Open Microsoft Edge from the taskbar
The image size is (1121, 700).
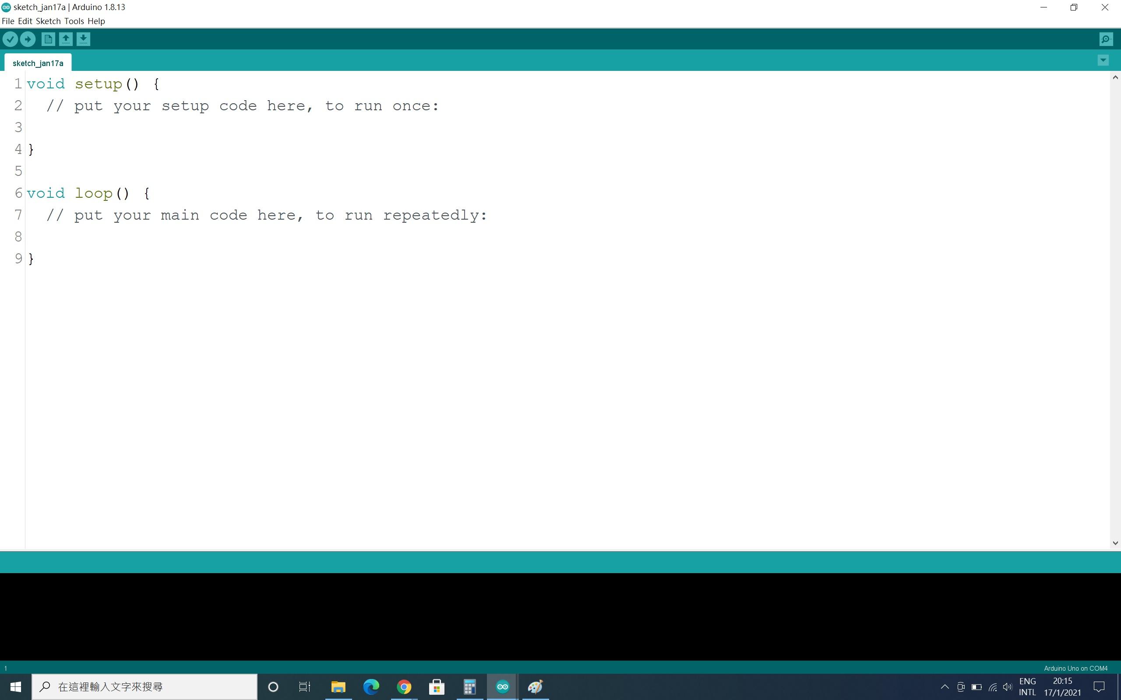(x=371, y=687)
